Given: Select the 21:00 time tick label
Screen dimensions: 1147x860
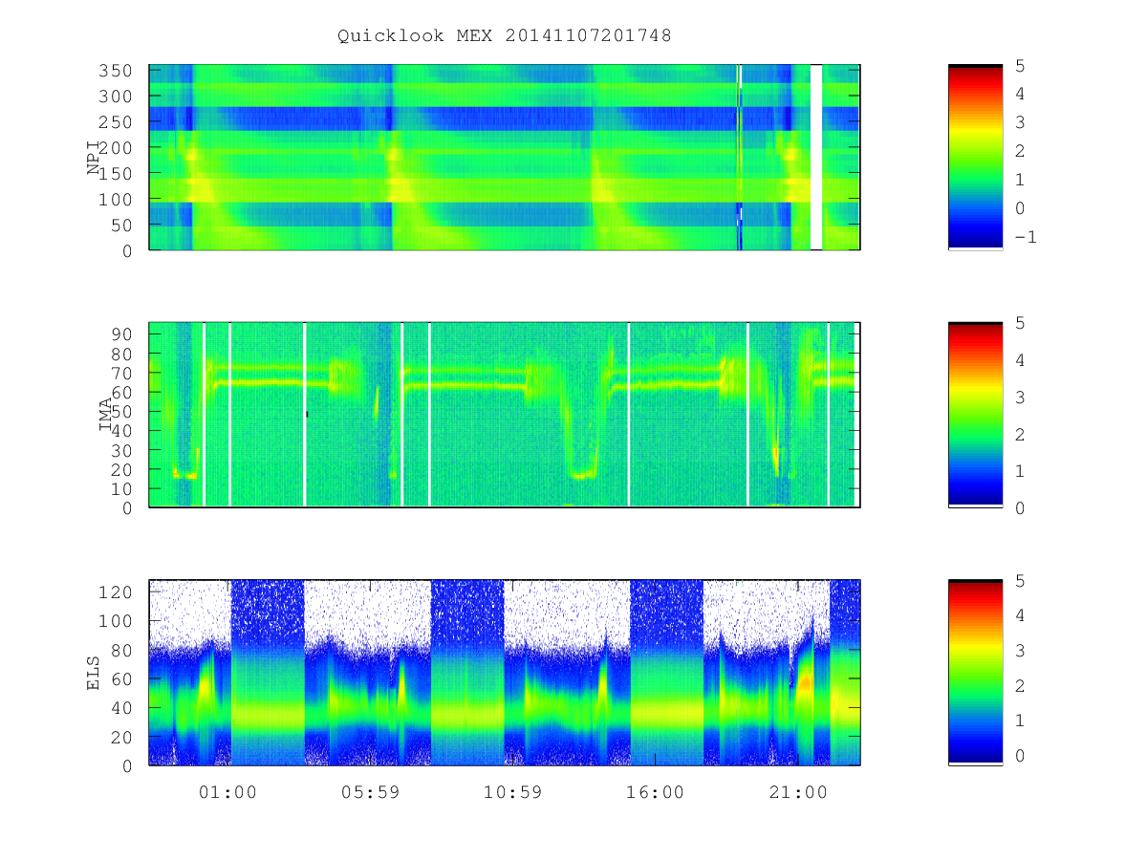Looking at the screenshot, I should [x=798, y=792].
